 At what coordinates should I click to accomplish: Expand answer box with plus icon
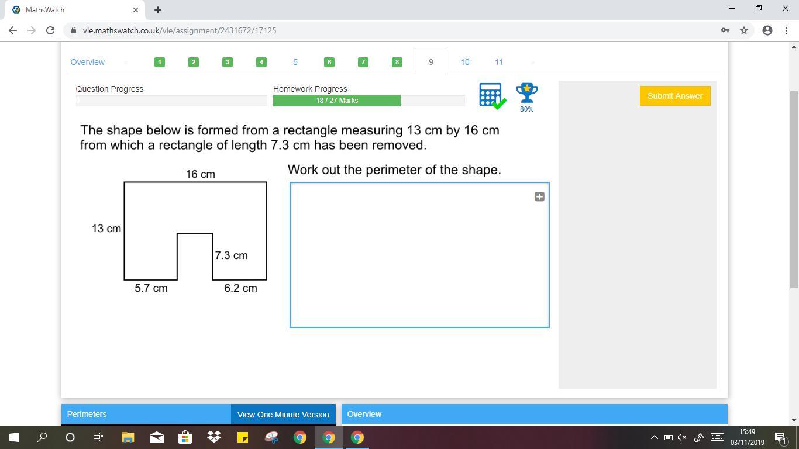(539, 196)
